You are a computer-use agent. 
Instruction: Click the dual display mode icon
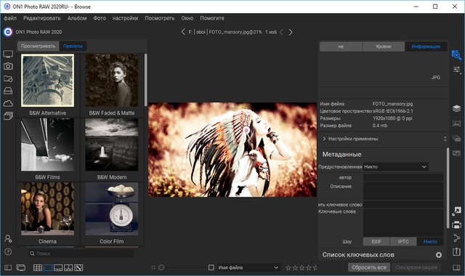click(x=21, y=268)
